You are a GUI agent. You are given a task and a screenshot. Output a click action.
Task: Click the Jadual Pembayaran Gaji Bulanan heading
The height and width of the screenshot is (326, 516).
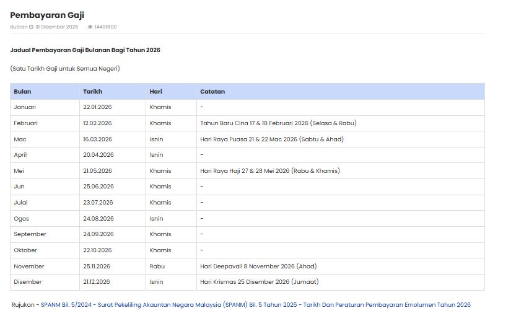[x=85, y=50]
